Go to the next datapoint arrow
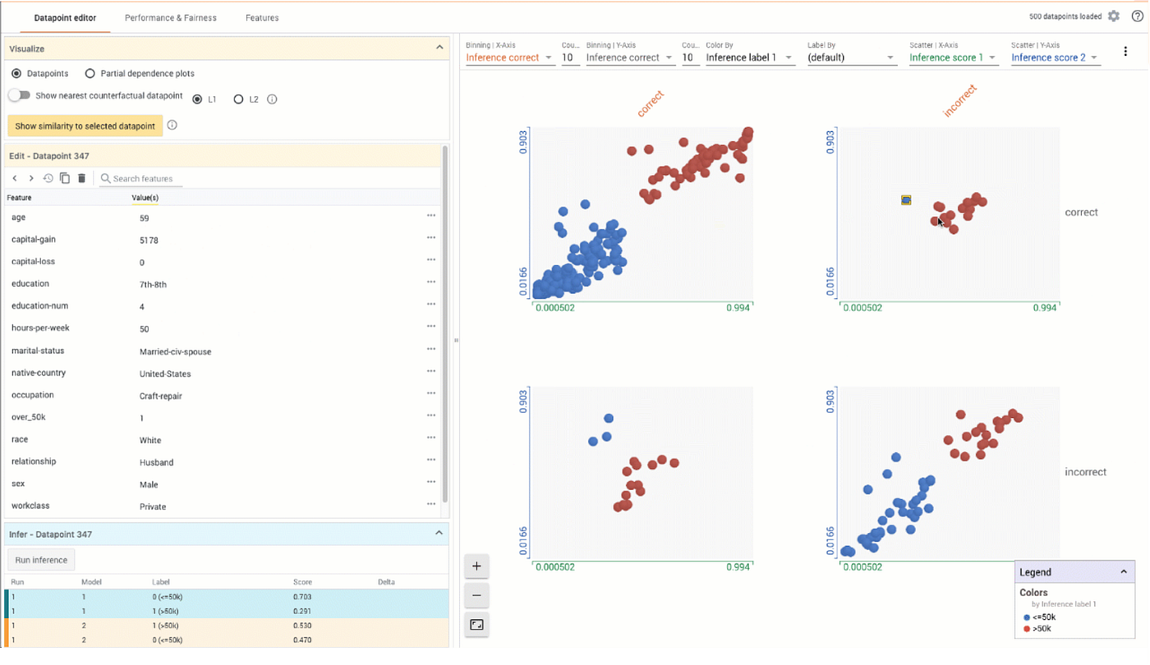This screenshot has width=1150, height=665. pos(31,178)
